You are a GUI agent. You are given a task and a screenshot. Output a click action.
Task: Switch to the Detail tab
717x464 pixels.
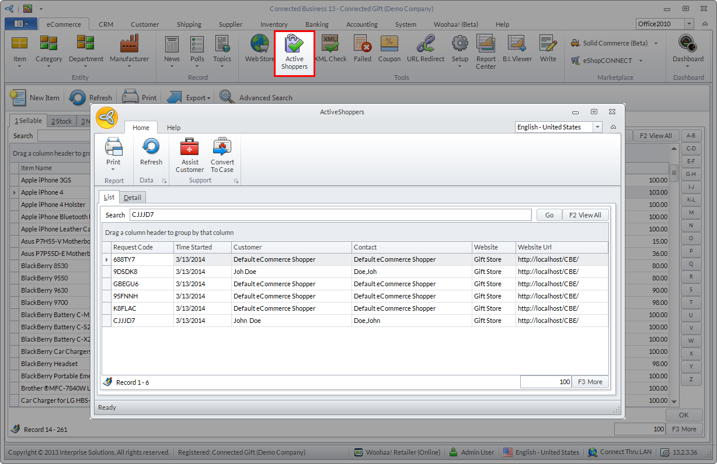coord(133,198)
